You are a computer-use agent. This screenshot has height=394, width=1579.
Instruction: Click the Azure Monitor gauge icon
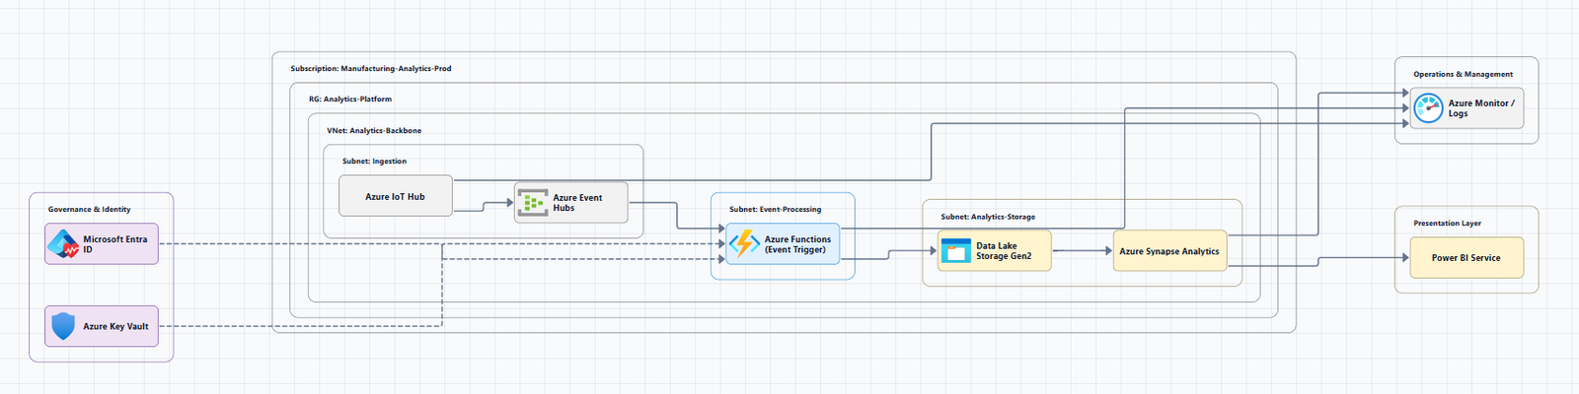[1428, 108]
